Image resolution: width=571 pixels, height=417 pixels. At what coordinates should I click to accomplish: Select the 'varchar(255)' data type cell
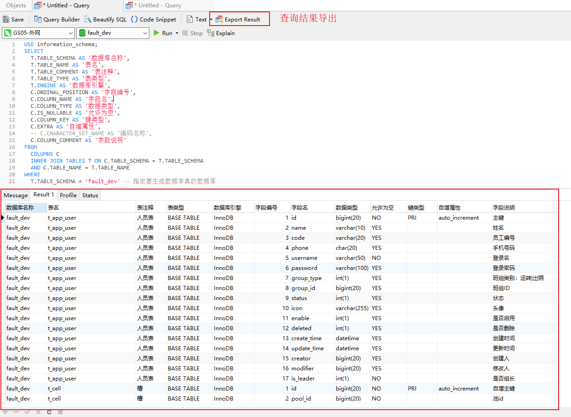pos(352,308)
